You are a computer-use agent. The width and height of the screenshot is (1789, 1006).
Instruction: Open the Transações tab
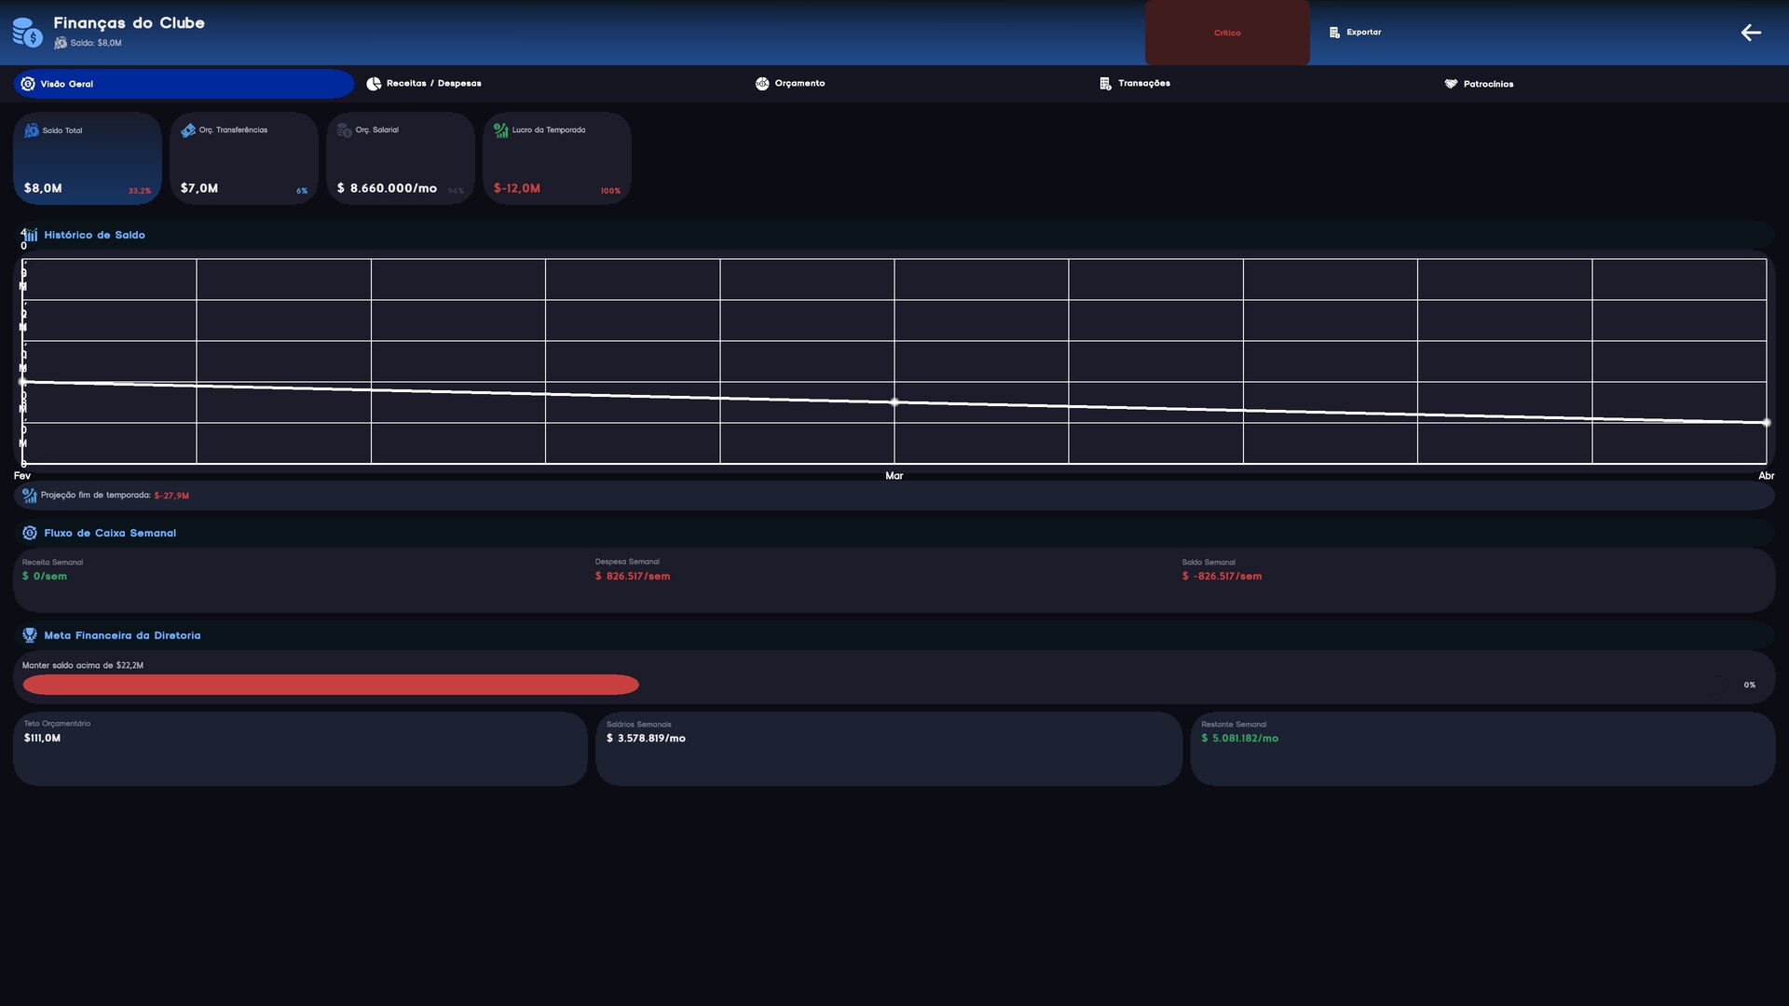[1135, 84]
